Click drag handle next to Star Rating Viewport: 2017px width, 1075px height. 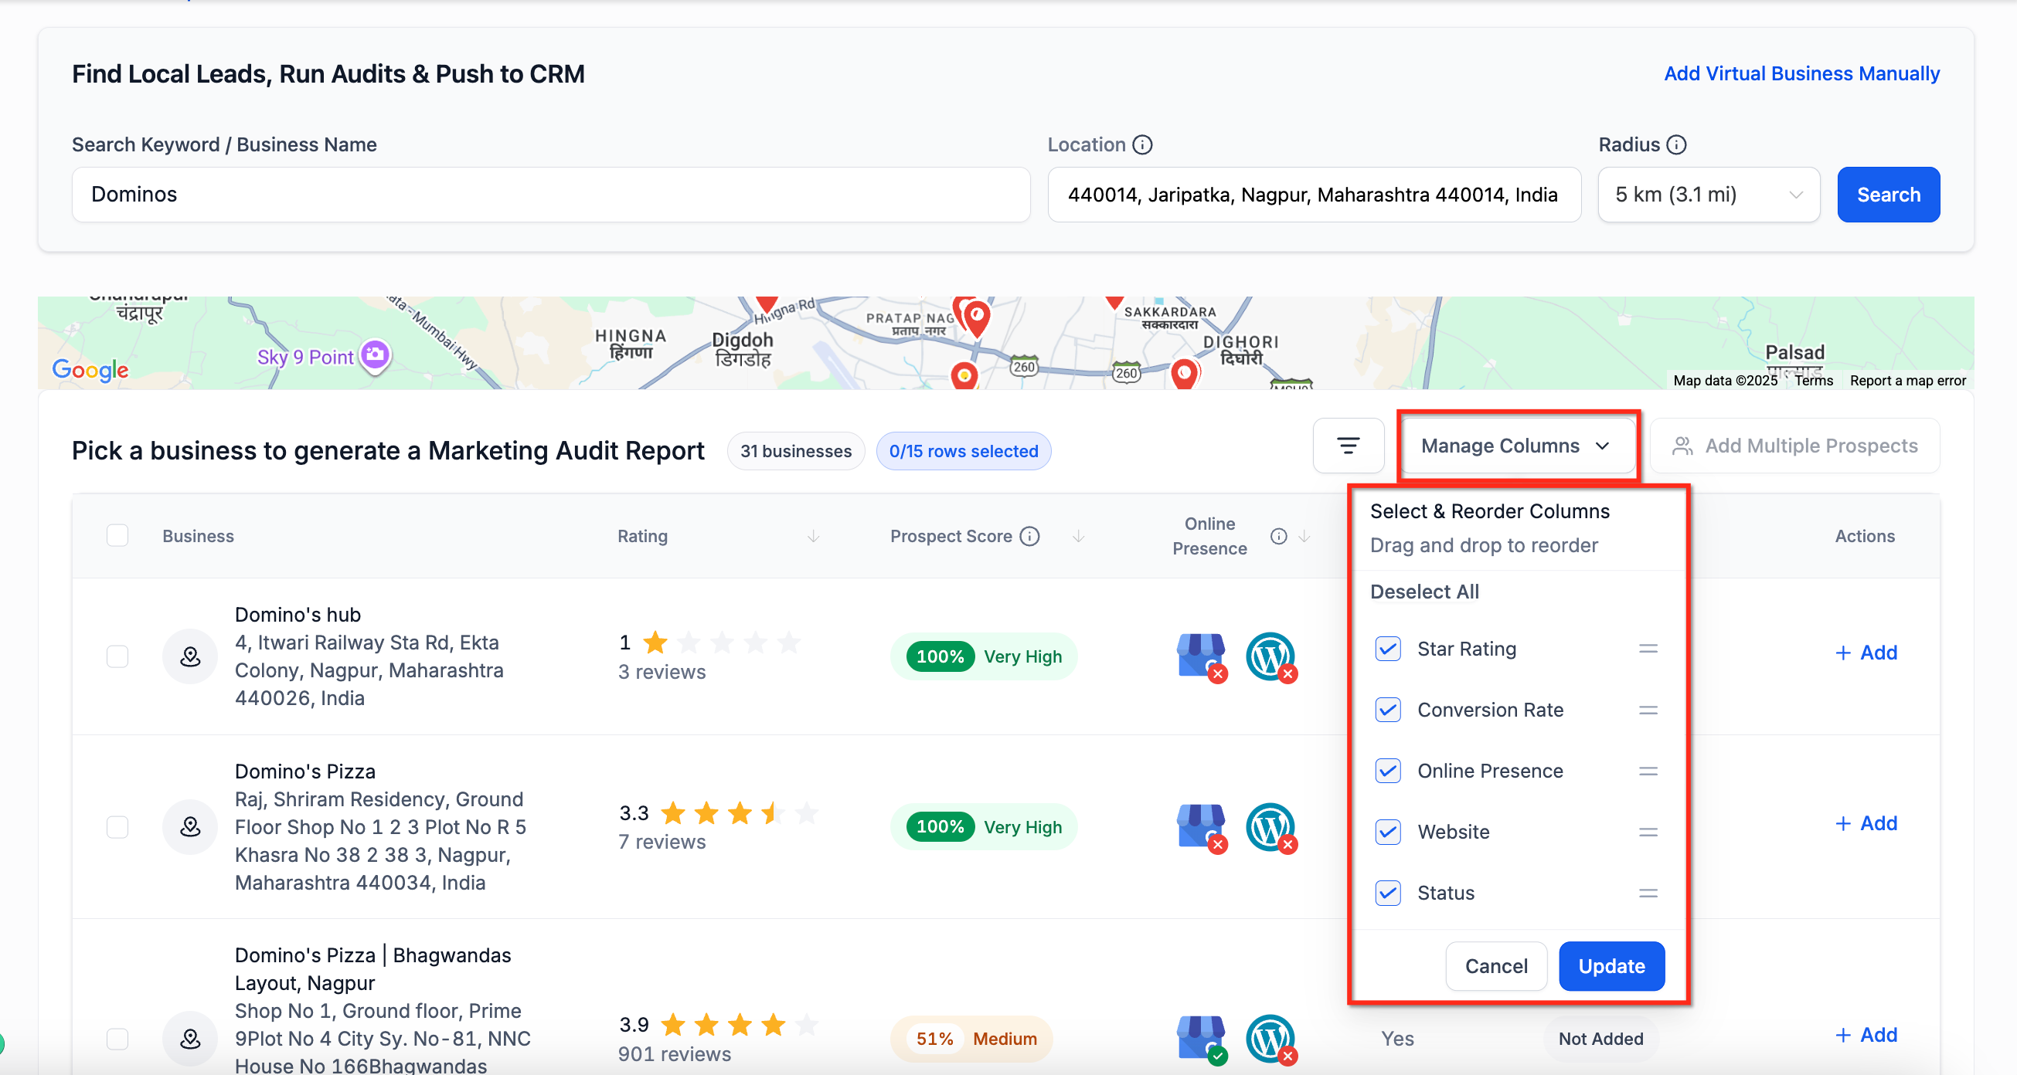[1648, 649]
